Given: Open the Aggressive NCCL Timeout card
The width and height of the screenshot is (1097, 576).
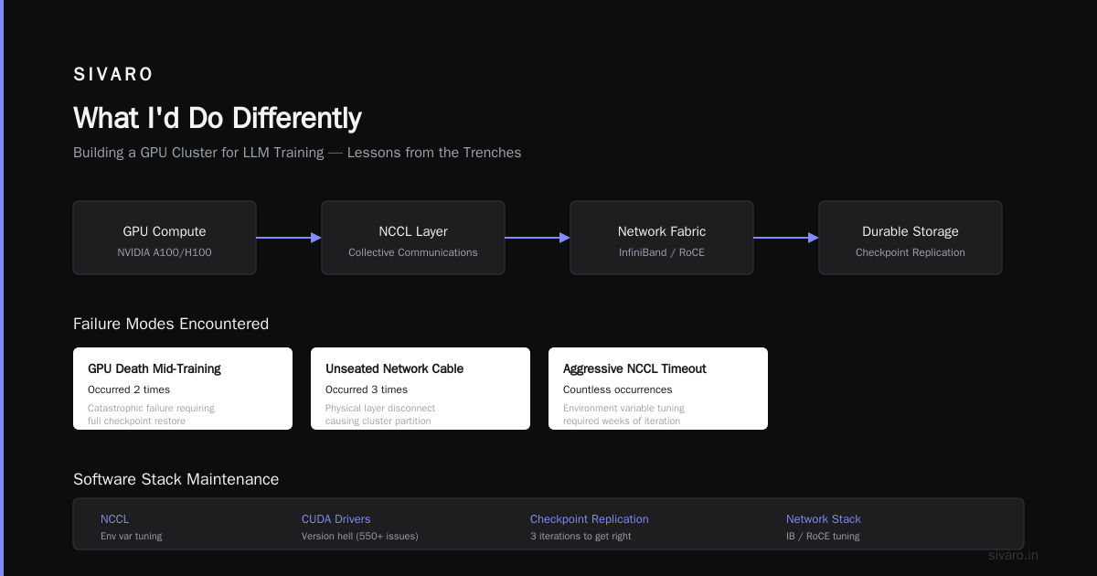Looking at the screenshot, I should [x=658, y=389].
